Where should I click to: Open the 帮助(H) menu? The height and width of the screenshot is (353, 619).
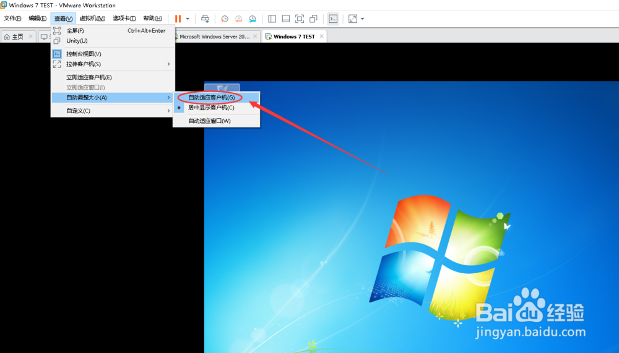coord(152,19)
